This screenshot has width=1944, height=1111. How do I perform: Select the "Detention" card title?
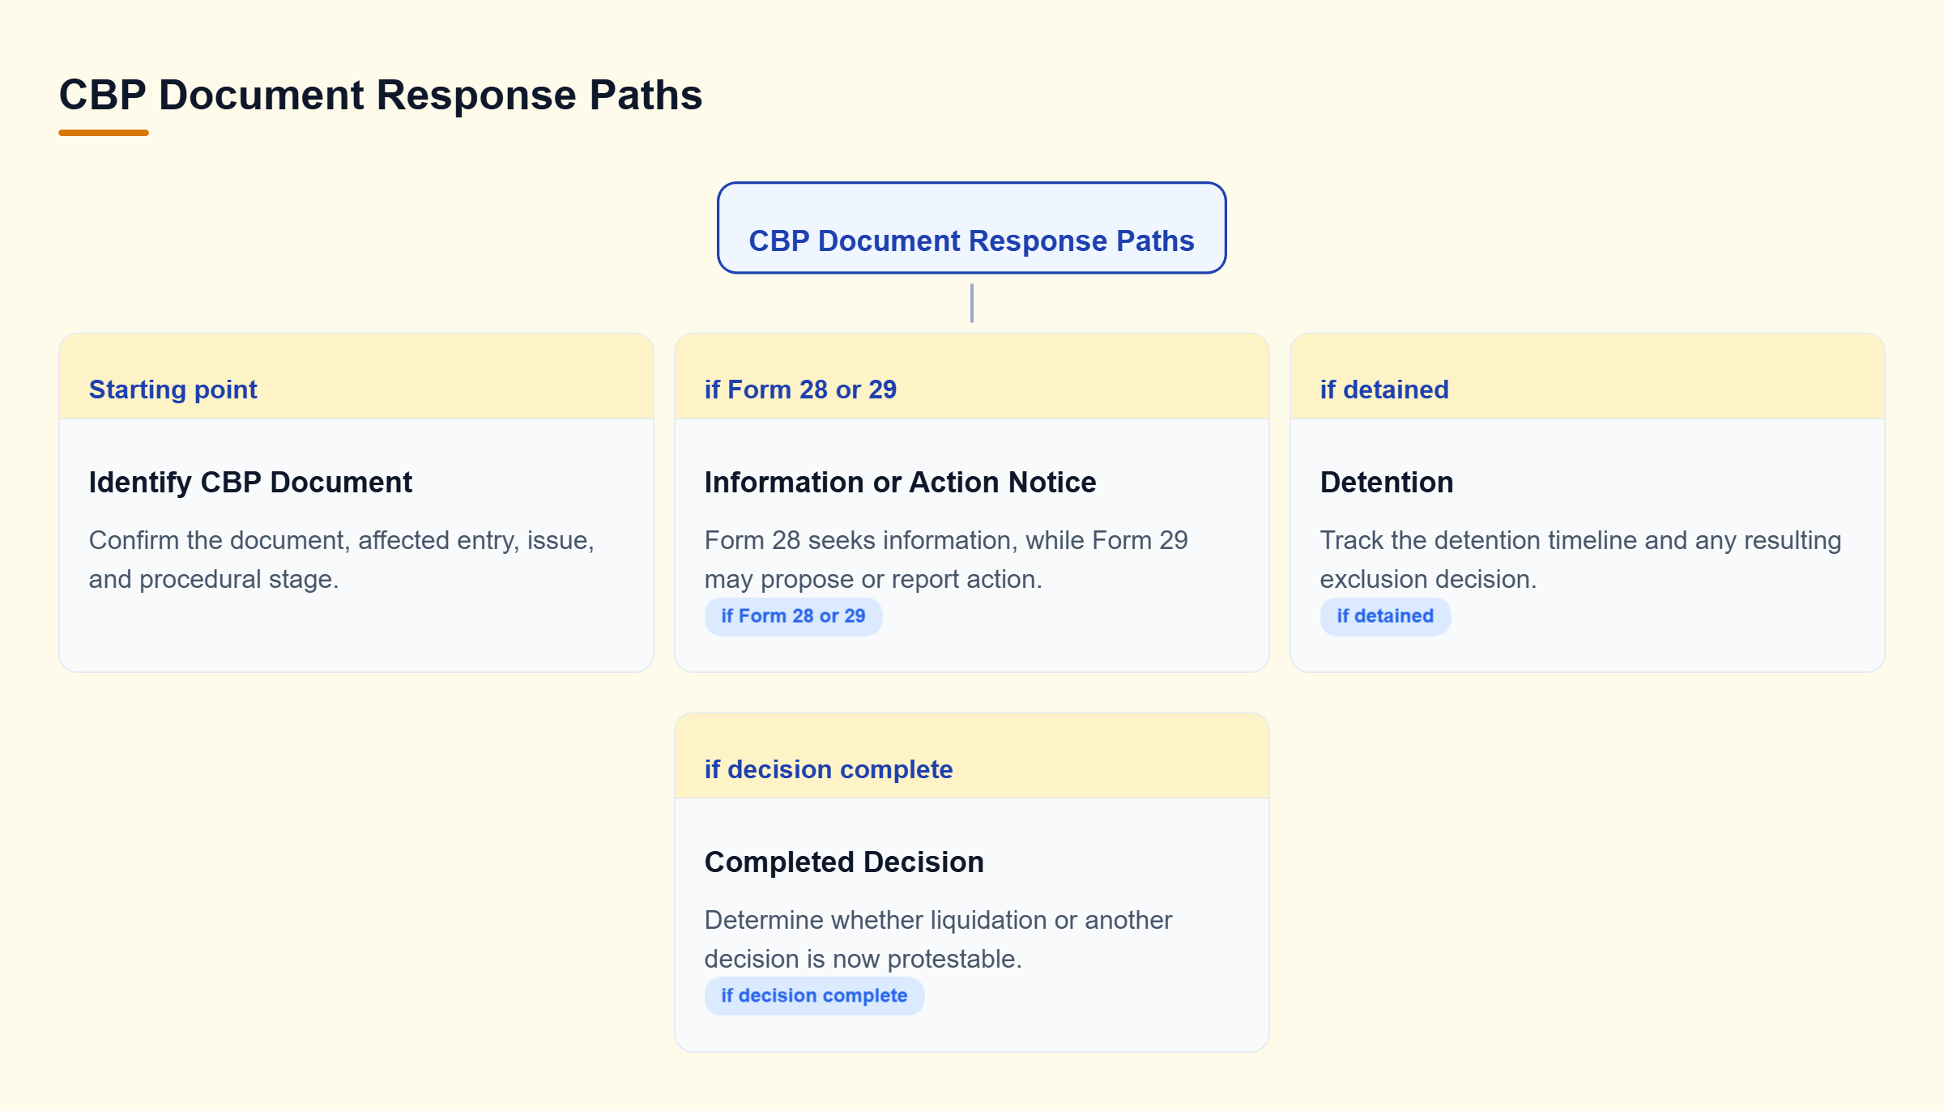click(1387, 482)
